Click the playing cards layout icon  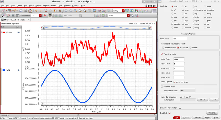pyautogui.click(x=8, y=16)
